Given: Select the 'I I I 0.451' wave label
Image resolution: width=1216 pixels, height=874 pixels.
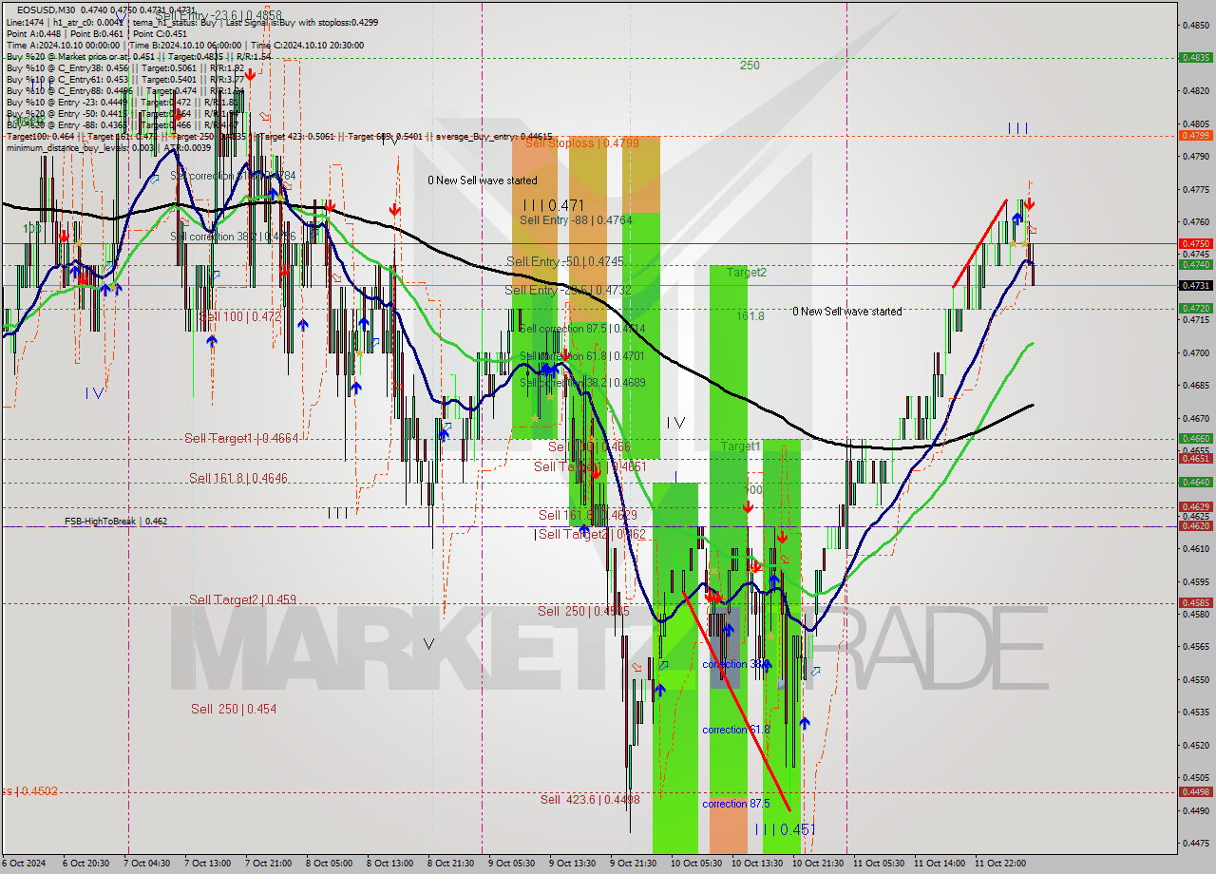Looking at the screenshot, I should click(785, 829).
